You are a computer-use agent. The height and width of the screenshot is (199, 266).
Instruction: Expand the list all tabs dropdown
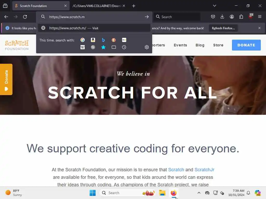[x=214, y=6]
